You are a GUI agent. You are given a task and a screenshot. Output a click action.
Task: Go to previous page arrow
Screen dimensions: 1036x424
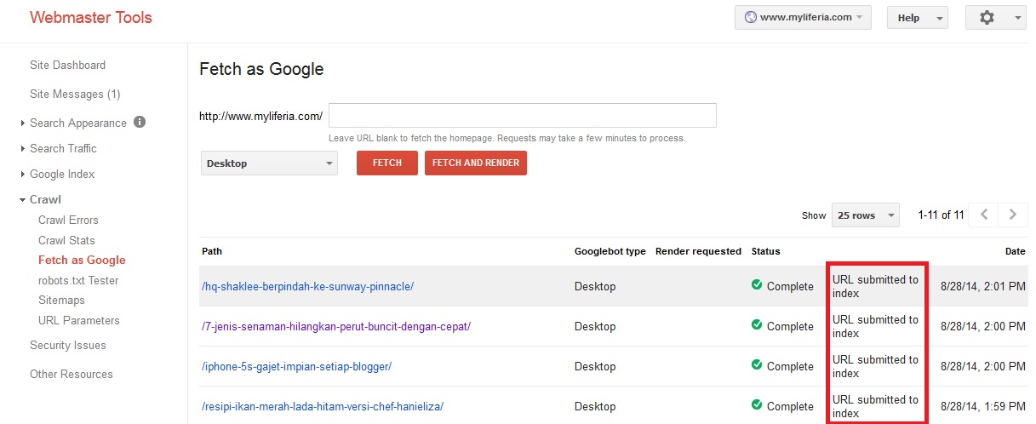click(984, 215)
